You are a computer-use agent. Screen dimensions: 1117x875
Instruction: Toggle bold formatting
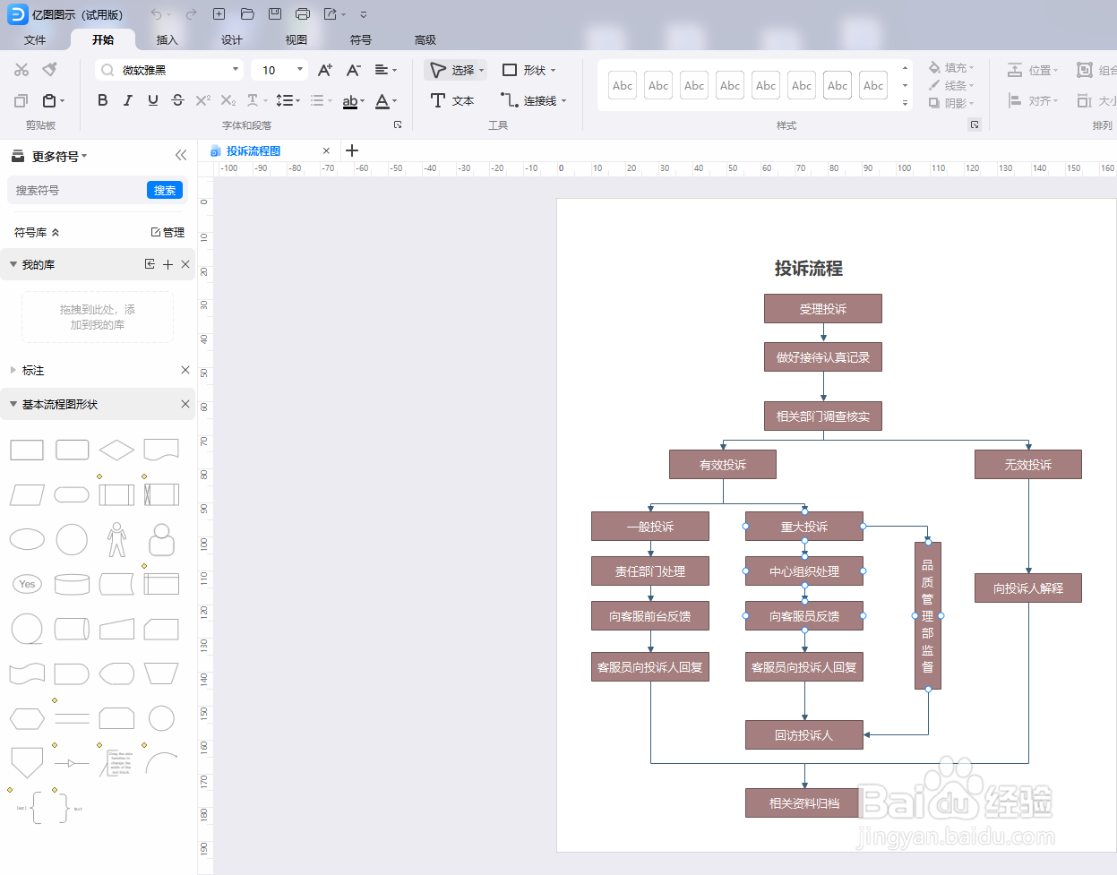point(103,100)
